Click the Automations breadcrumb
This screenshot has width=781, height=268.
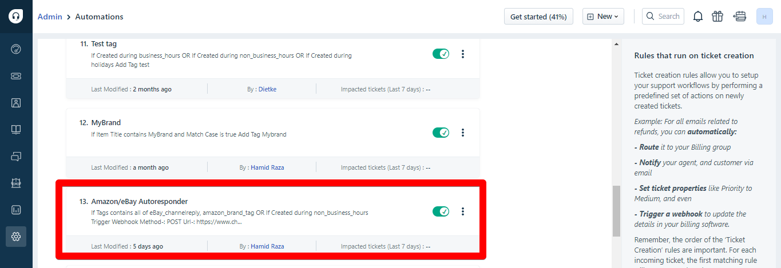(x=99, y=17)
